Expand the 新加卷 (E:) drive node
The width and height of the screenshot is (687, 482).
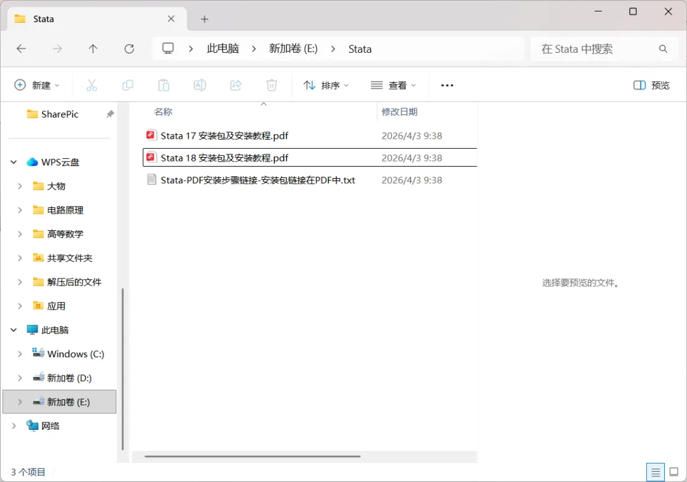coord(20,402)
